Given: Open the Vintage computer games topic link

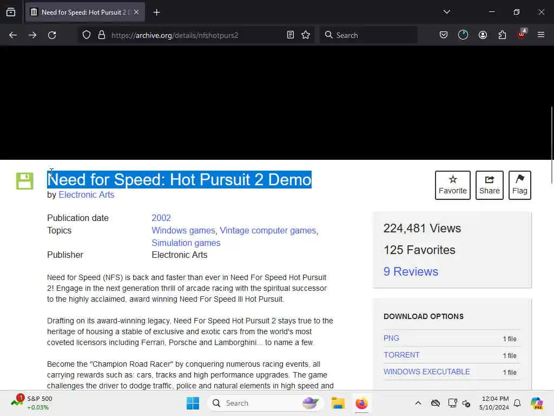Looking at the screenshot, I should coord(268,230).
